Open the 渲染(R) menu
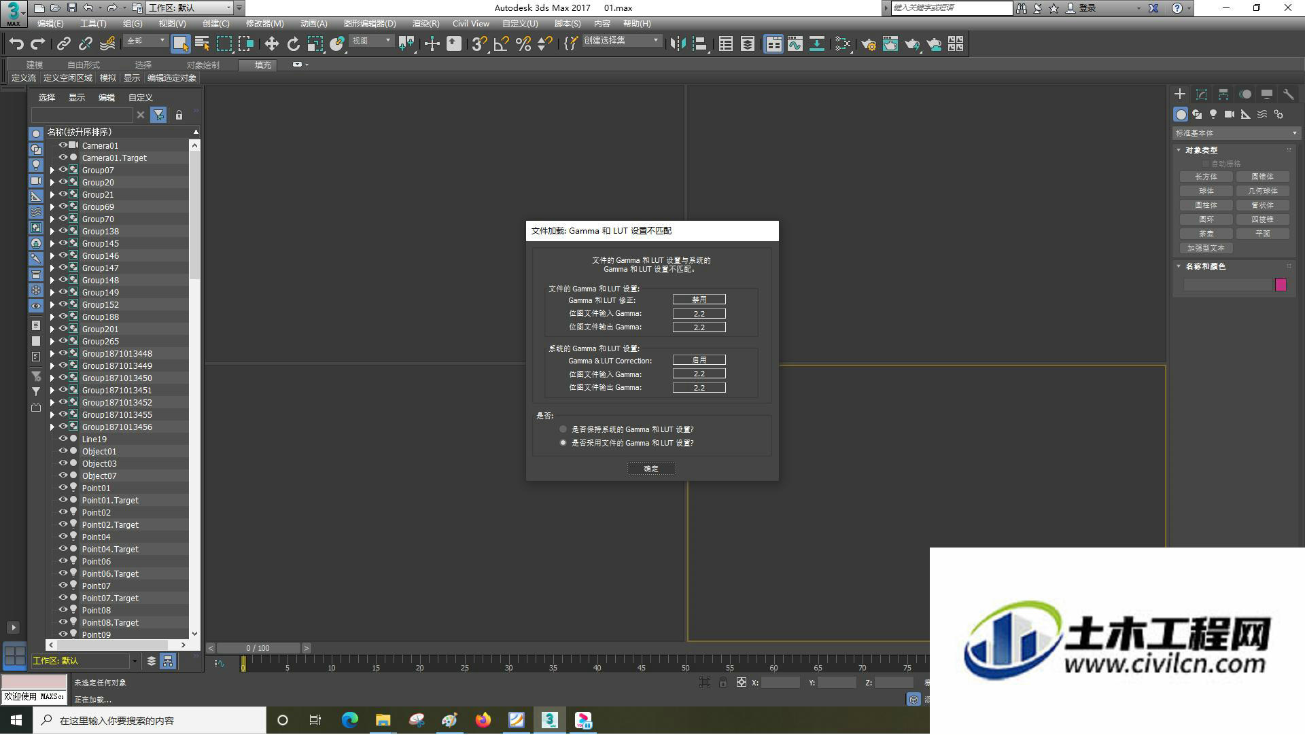This screenshot has width=1305, height=735. pyautogui.click(x=425, y=24)
